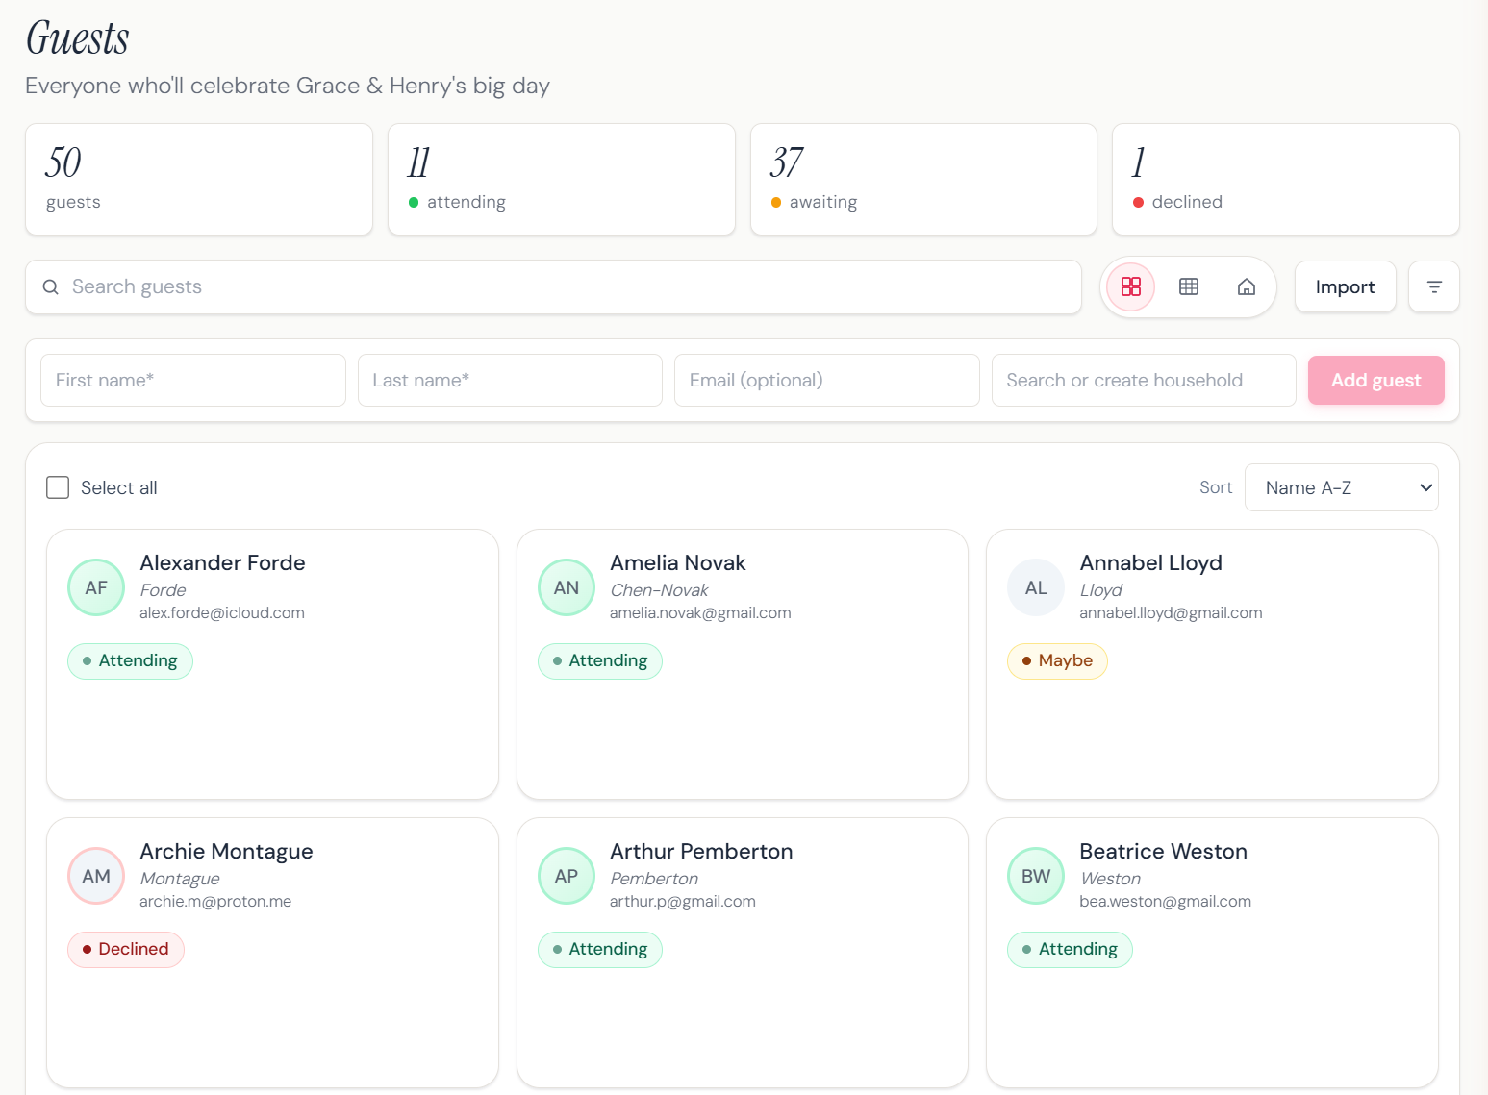Open the Name A–Z sort dropdown
This screenshot has width=1488, height=1095.
pyautogui.click(x=1342, y=487)
